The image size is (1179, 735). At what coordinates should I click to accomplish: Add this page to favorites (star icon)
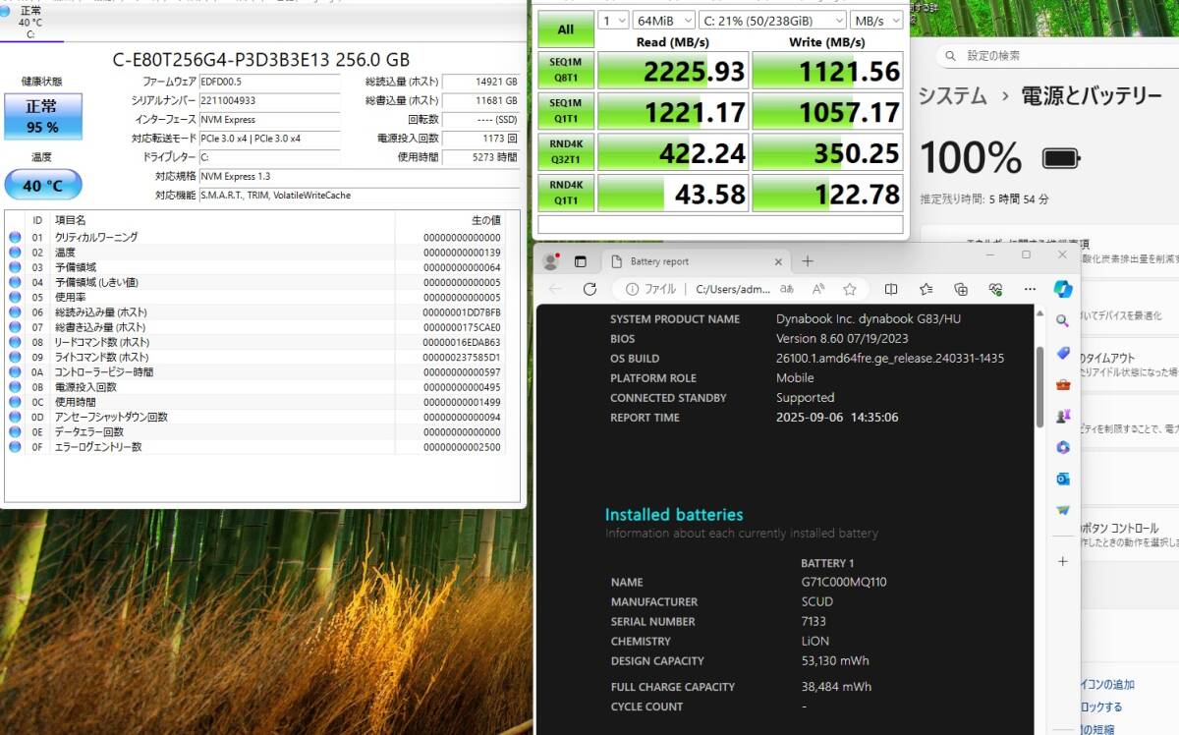pyautogui.click(x=850, y=289)
